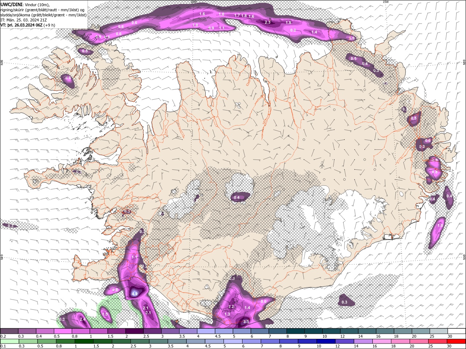
Task: Click the 15W longitude label
Action: click(x=386, y=2)
